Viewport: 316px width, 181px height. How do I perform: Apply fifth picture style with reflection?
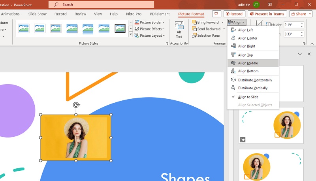pyautogui.click(x=88, y=28)
